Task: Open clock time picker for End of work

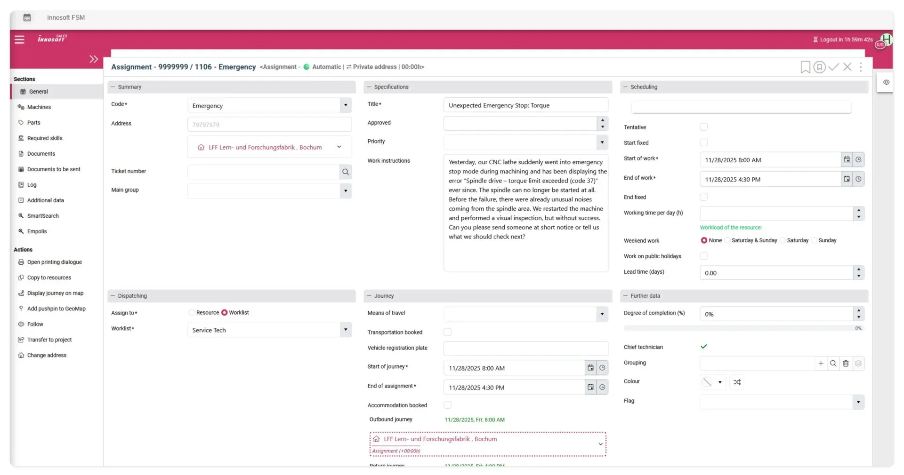Action: coord(858,179)
